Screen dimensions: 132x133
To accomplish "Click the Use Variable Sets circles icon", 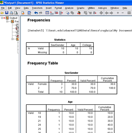I will (68, 13).
